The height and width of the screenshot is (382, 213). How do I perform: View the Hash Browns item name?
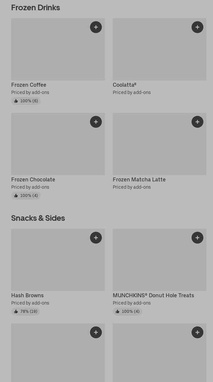[x=27, y=296]
